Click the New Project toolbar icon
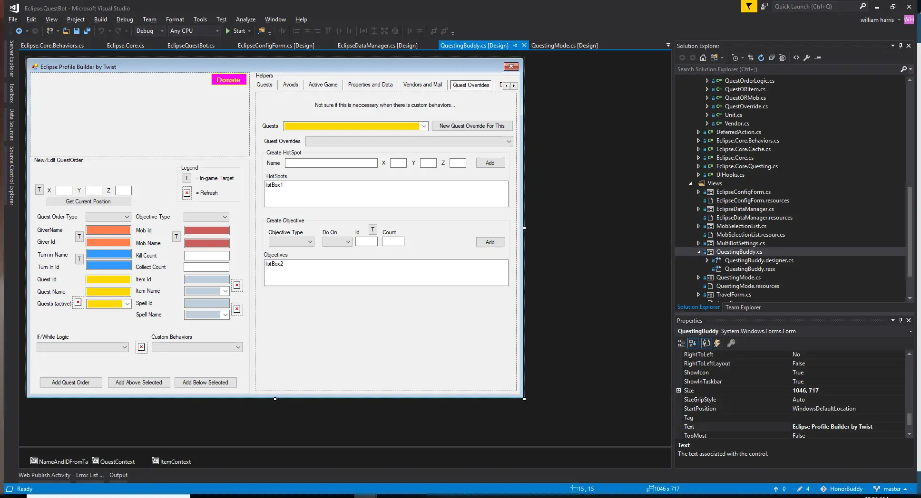The width and height of the screenshot is (921, 498). [49, 31]
